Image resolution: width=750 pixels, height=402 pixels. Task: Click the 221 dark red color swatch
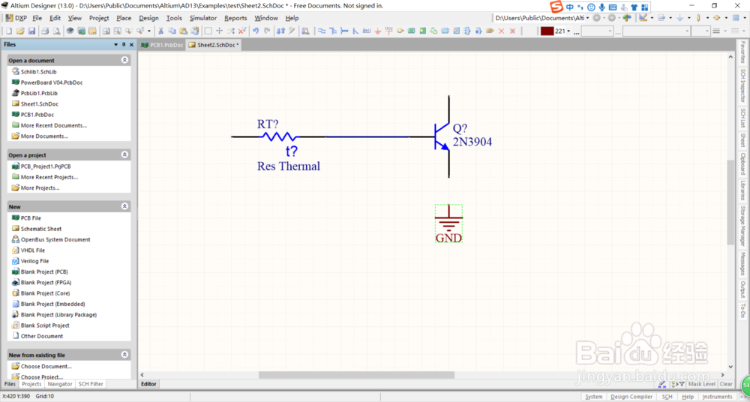point(547,31)
